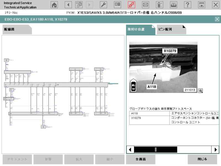Click the printer icon

(x=174, y=5)
